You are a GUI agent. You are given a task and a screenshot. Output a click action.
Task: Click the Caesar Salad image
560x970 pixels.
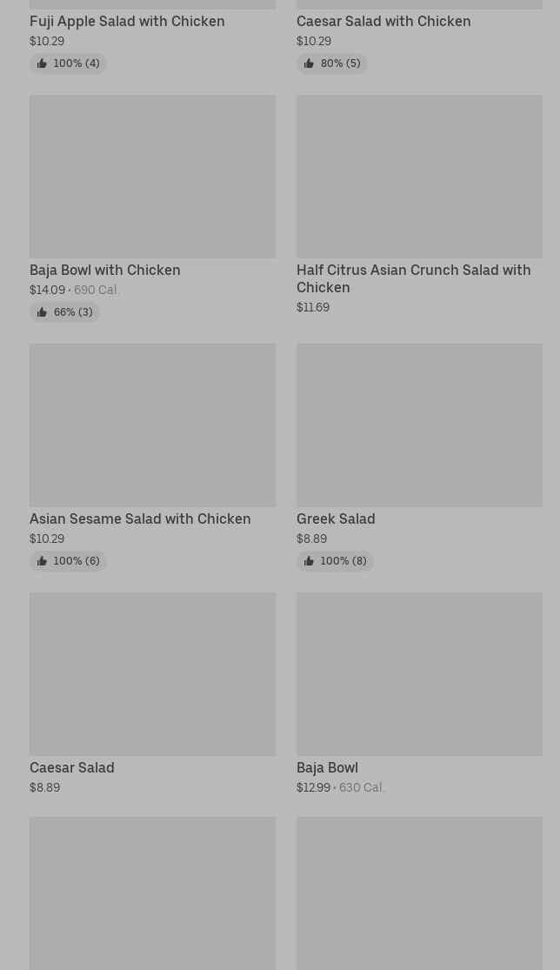[x=152, y=674]
